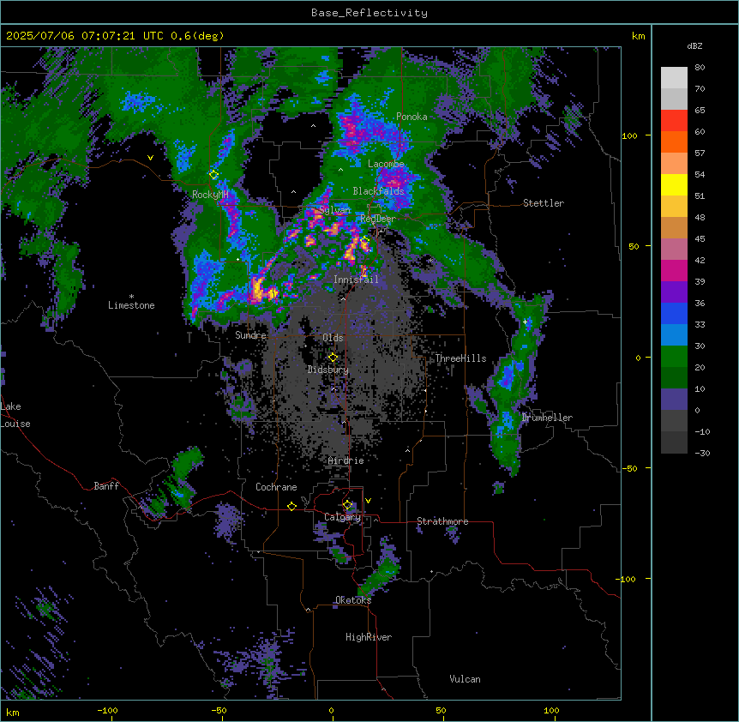739x722 pixels.
Task: Click the 80 value on dBZ scale
Action: (700, 68)
